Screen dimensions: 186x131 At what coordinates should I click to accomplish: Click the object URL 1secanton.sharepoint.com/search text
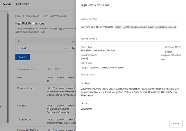[102, 67]
